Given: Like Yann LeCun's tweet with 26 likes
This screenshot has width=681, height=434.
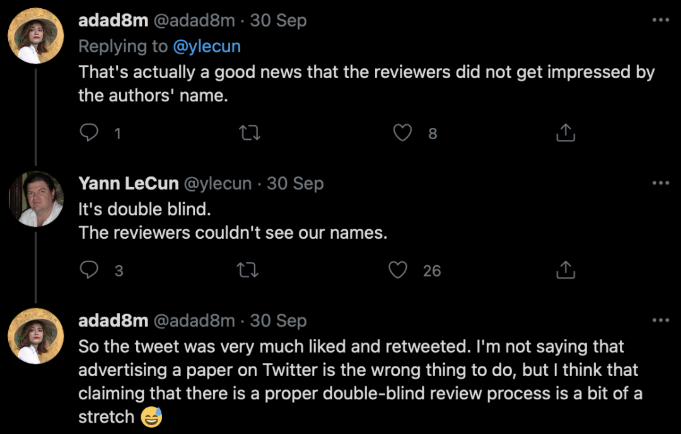Looking at the screenshot, I should tap(398, 270).
